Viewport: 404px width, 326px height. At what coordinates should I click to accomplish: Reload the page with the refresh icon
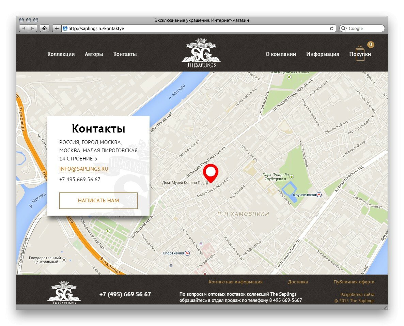pyautogui.click(x=332, y=28)
